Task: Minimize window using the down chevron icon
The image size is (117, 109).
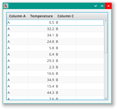Action: tap(96, 6)
